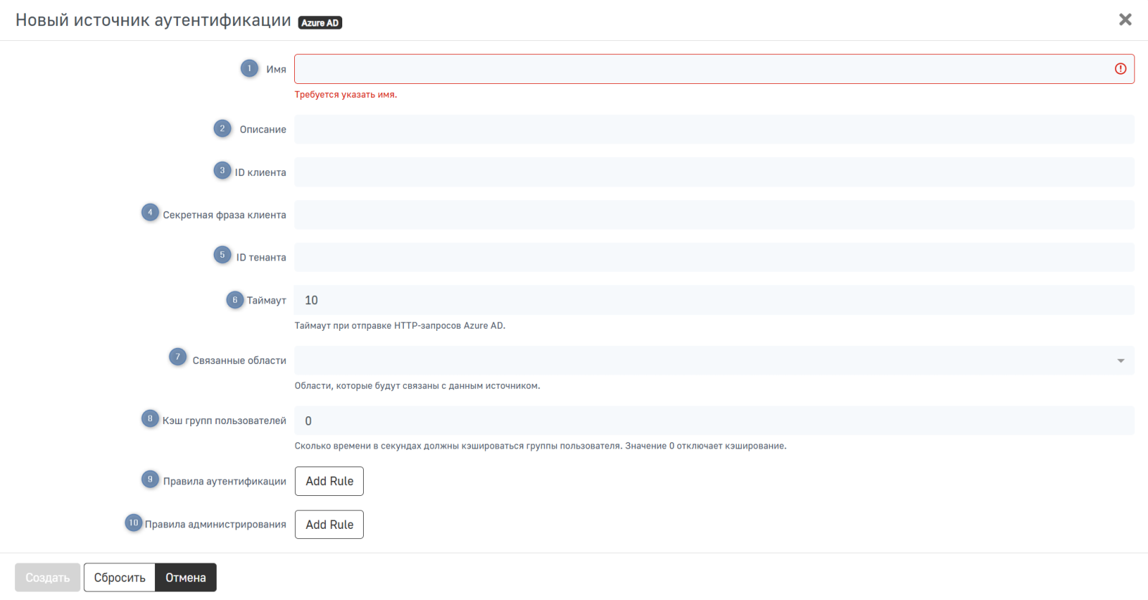This screenshot has height=600, width=1148.
Task: Add Rule for Правила аутентификации
Action: pyautogui.click(x=329, y=481)
